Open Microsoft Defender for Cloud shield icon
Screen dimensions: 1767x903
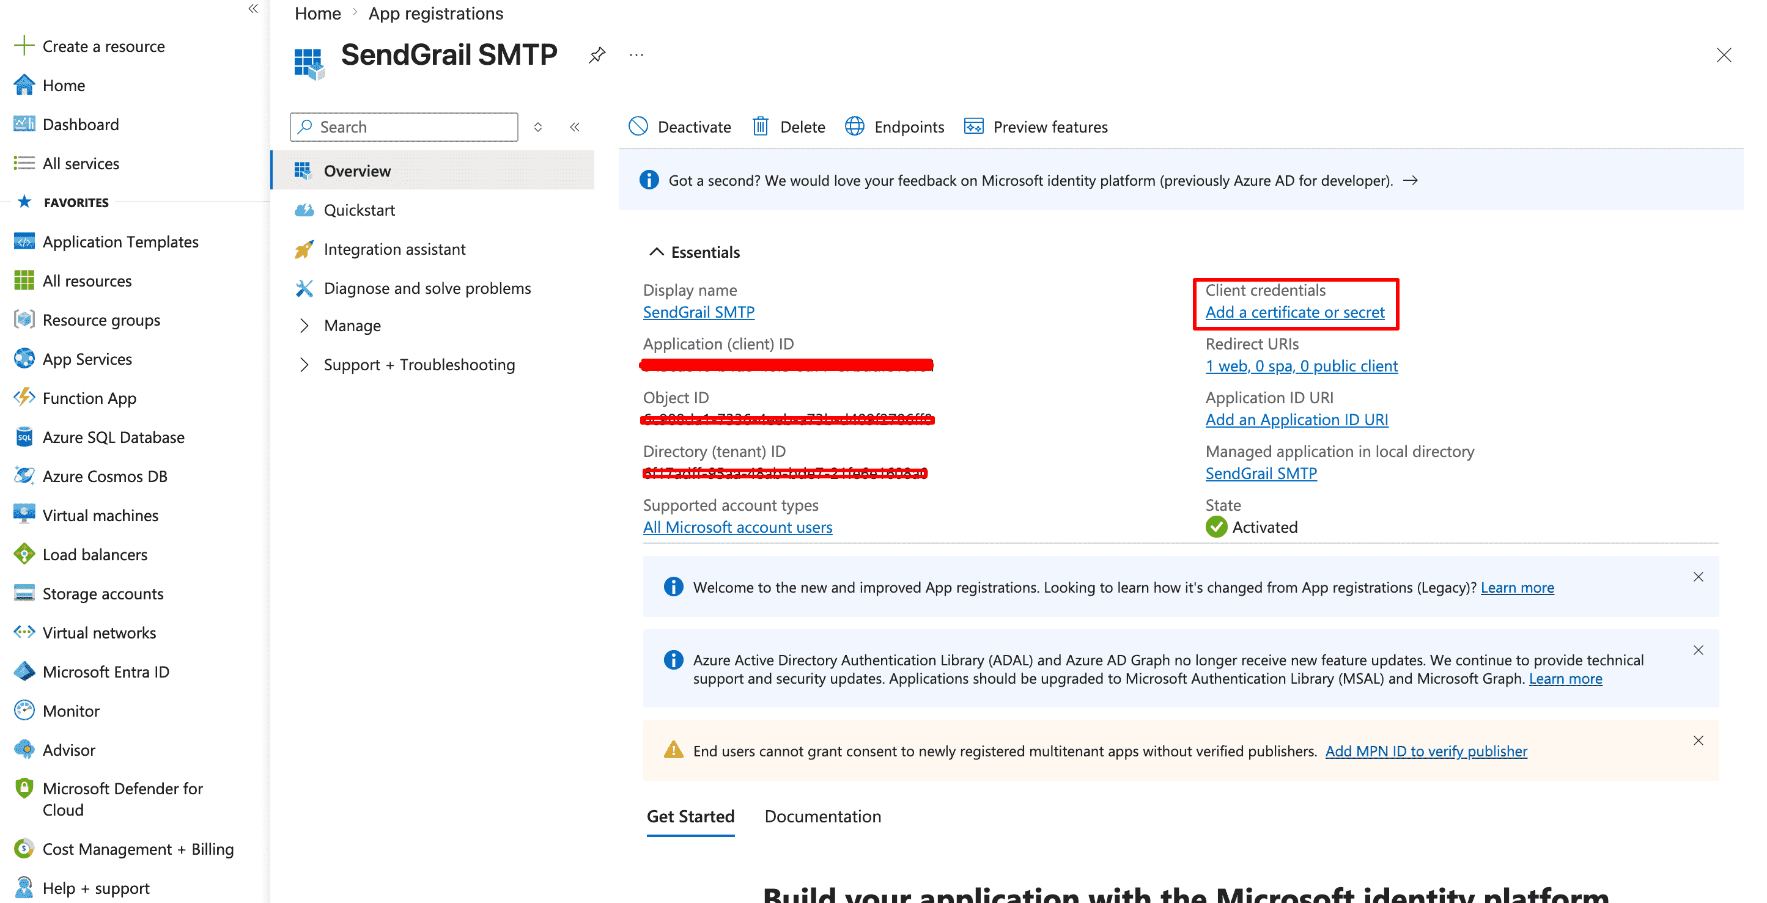coord(24,789)
